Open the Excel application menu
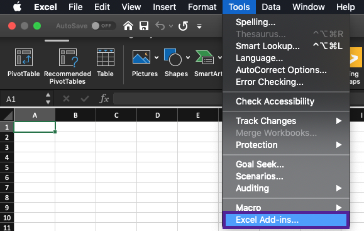The width and height of the screenshot is (364, 231). [45, 7]
